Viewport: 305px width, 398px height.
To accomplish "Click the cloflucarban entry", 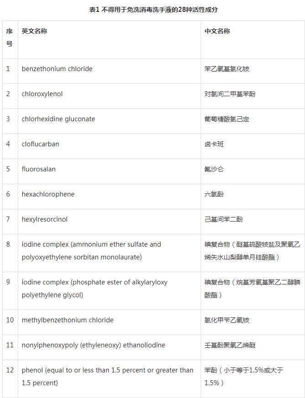I will point(41,144).
